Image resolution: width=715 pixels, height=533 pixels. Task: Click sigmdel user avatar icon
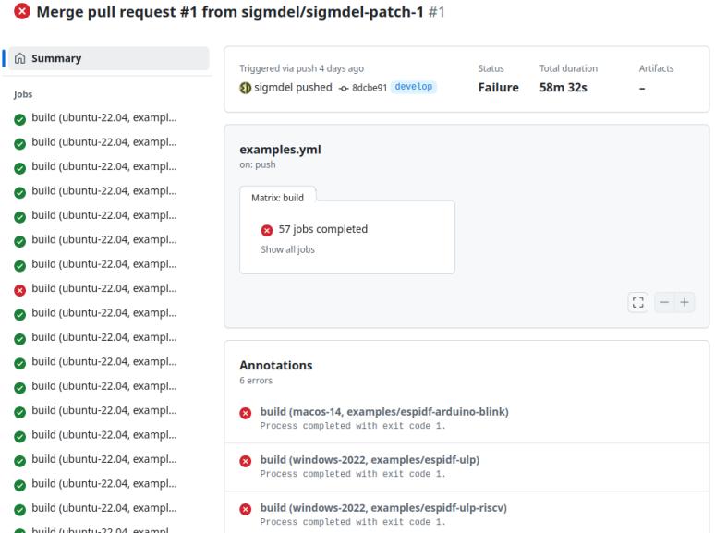point(245,87)
